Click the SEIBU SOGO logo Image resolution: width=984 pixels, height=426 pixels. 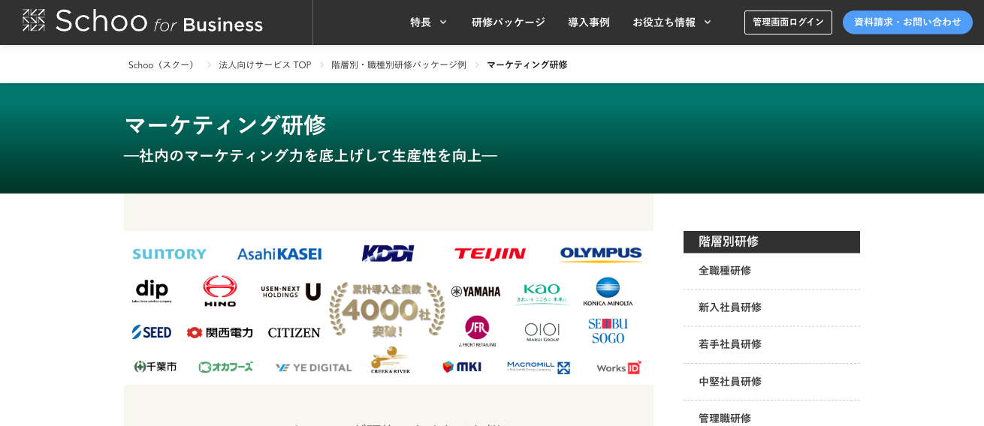[608, 331]
